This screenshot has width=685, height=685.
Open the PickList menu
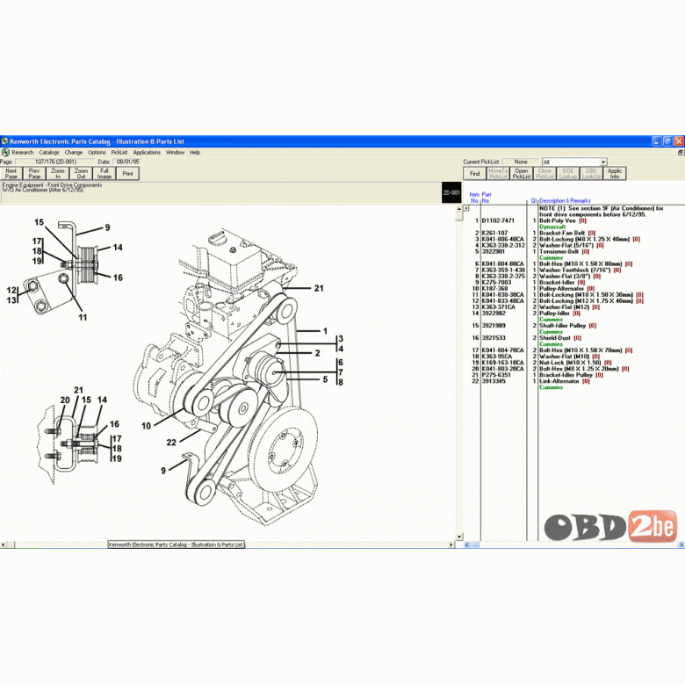point(119,153)
